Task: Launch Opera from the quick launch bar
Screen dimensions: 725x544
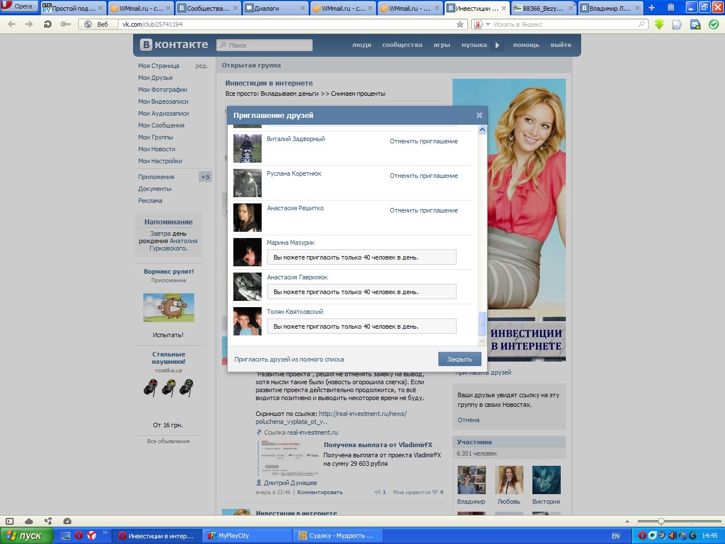Action: (79, 535)
